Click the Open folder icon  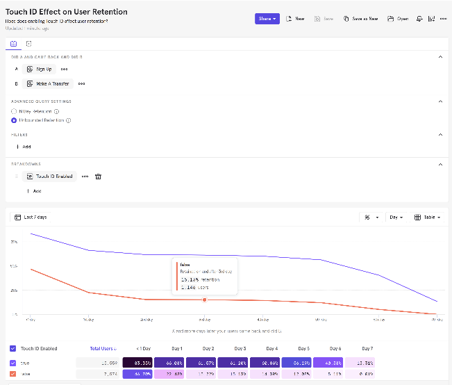point(390,19)
